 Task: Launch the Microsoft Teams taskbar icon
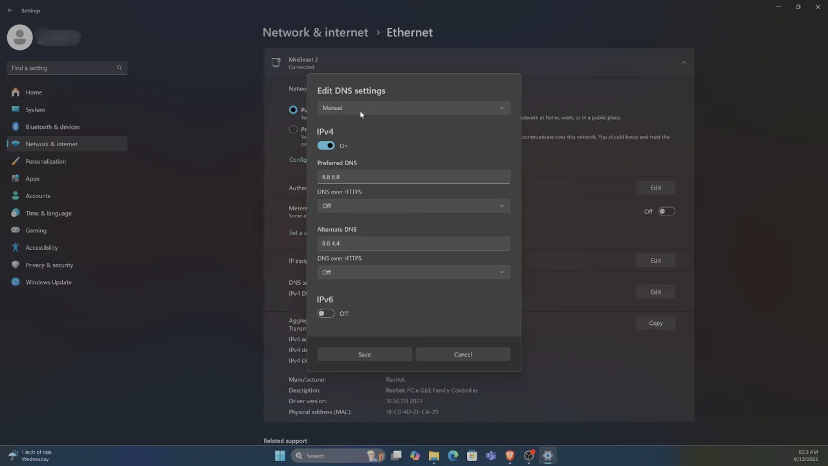pos(490,456)
